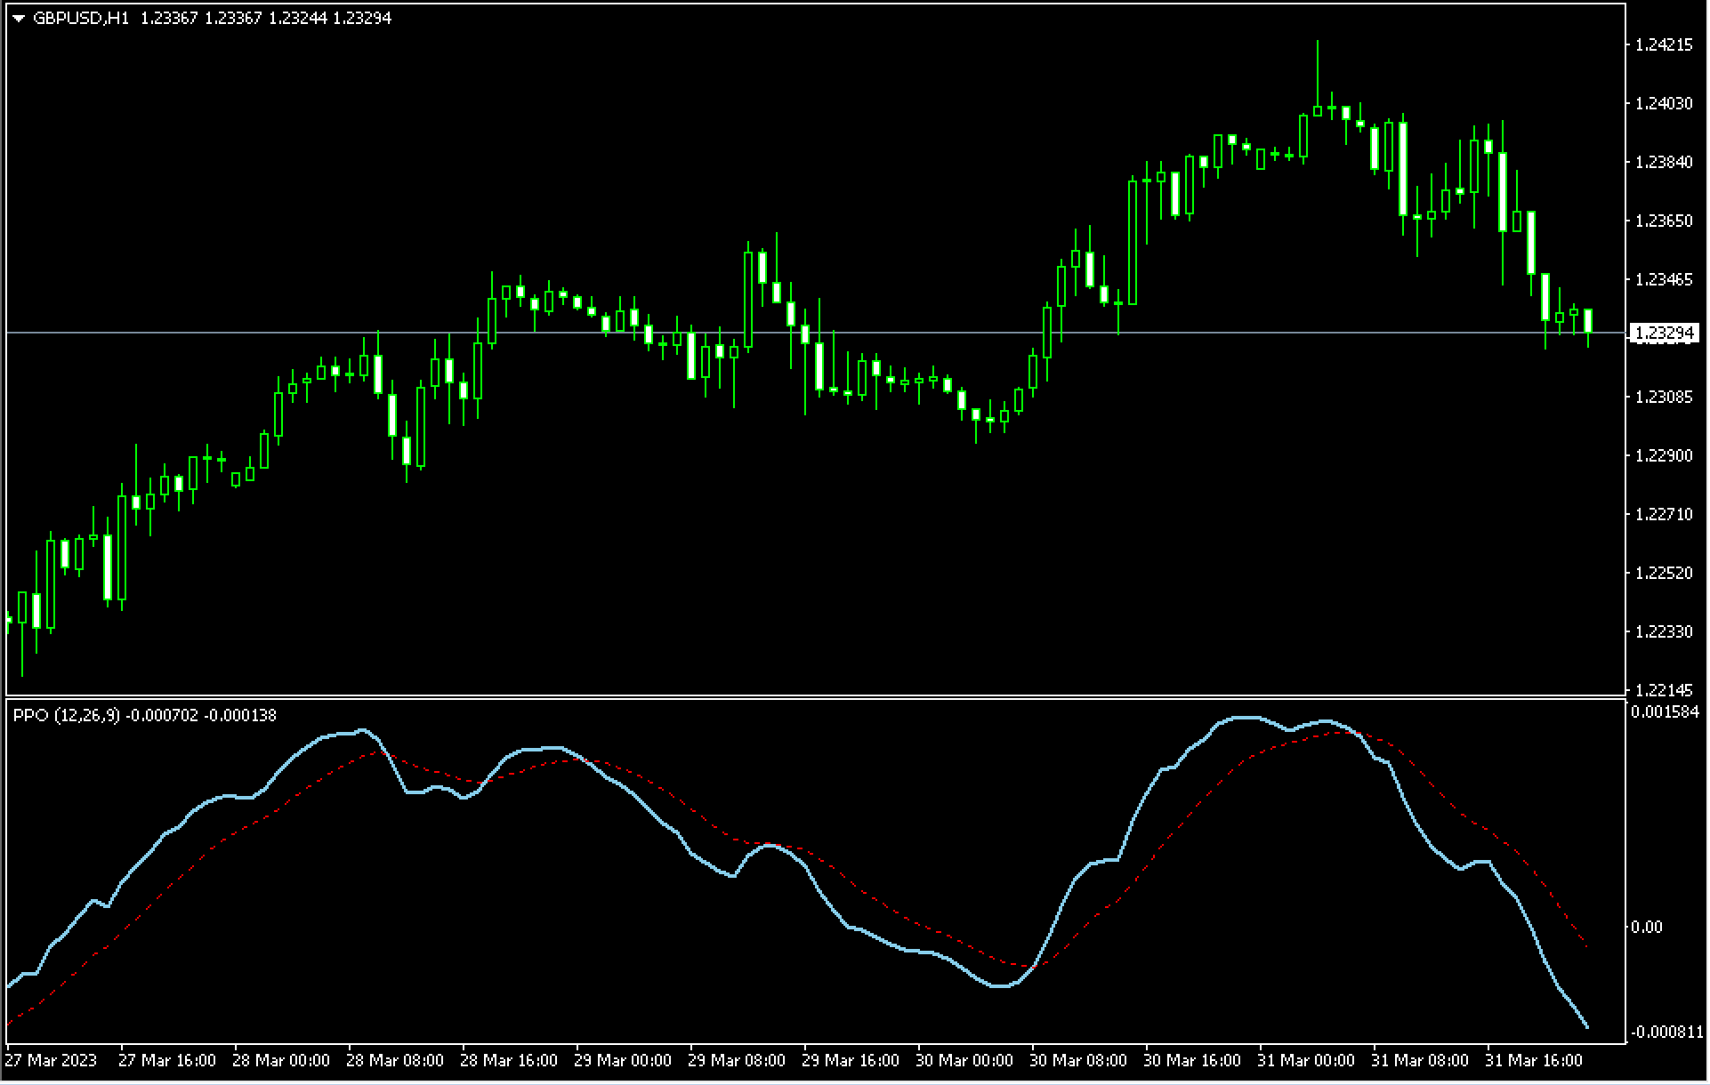Select price level 1.23650 on the price scale

pyautogui.click(x=1665, y=221)
